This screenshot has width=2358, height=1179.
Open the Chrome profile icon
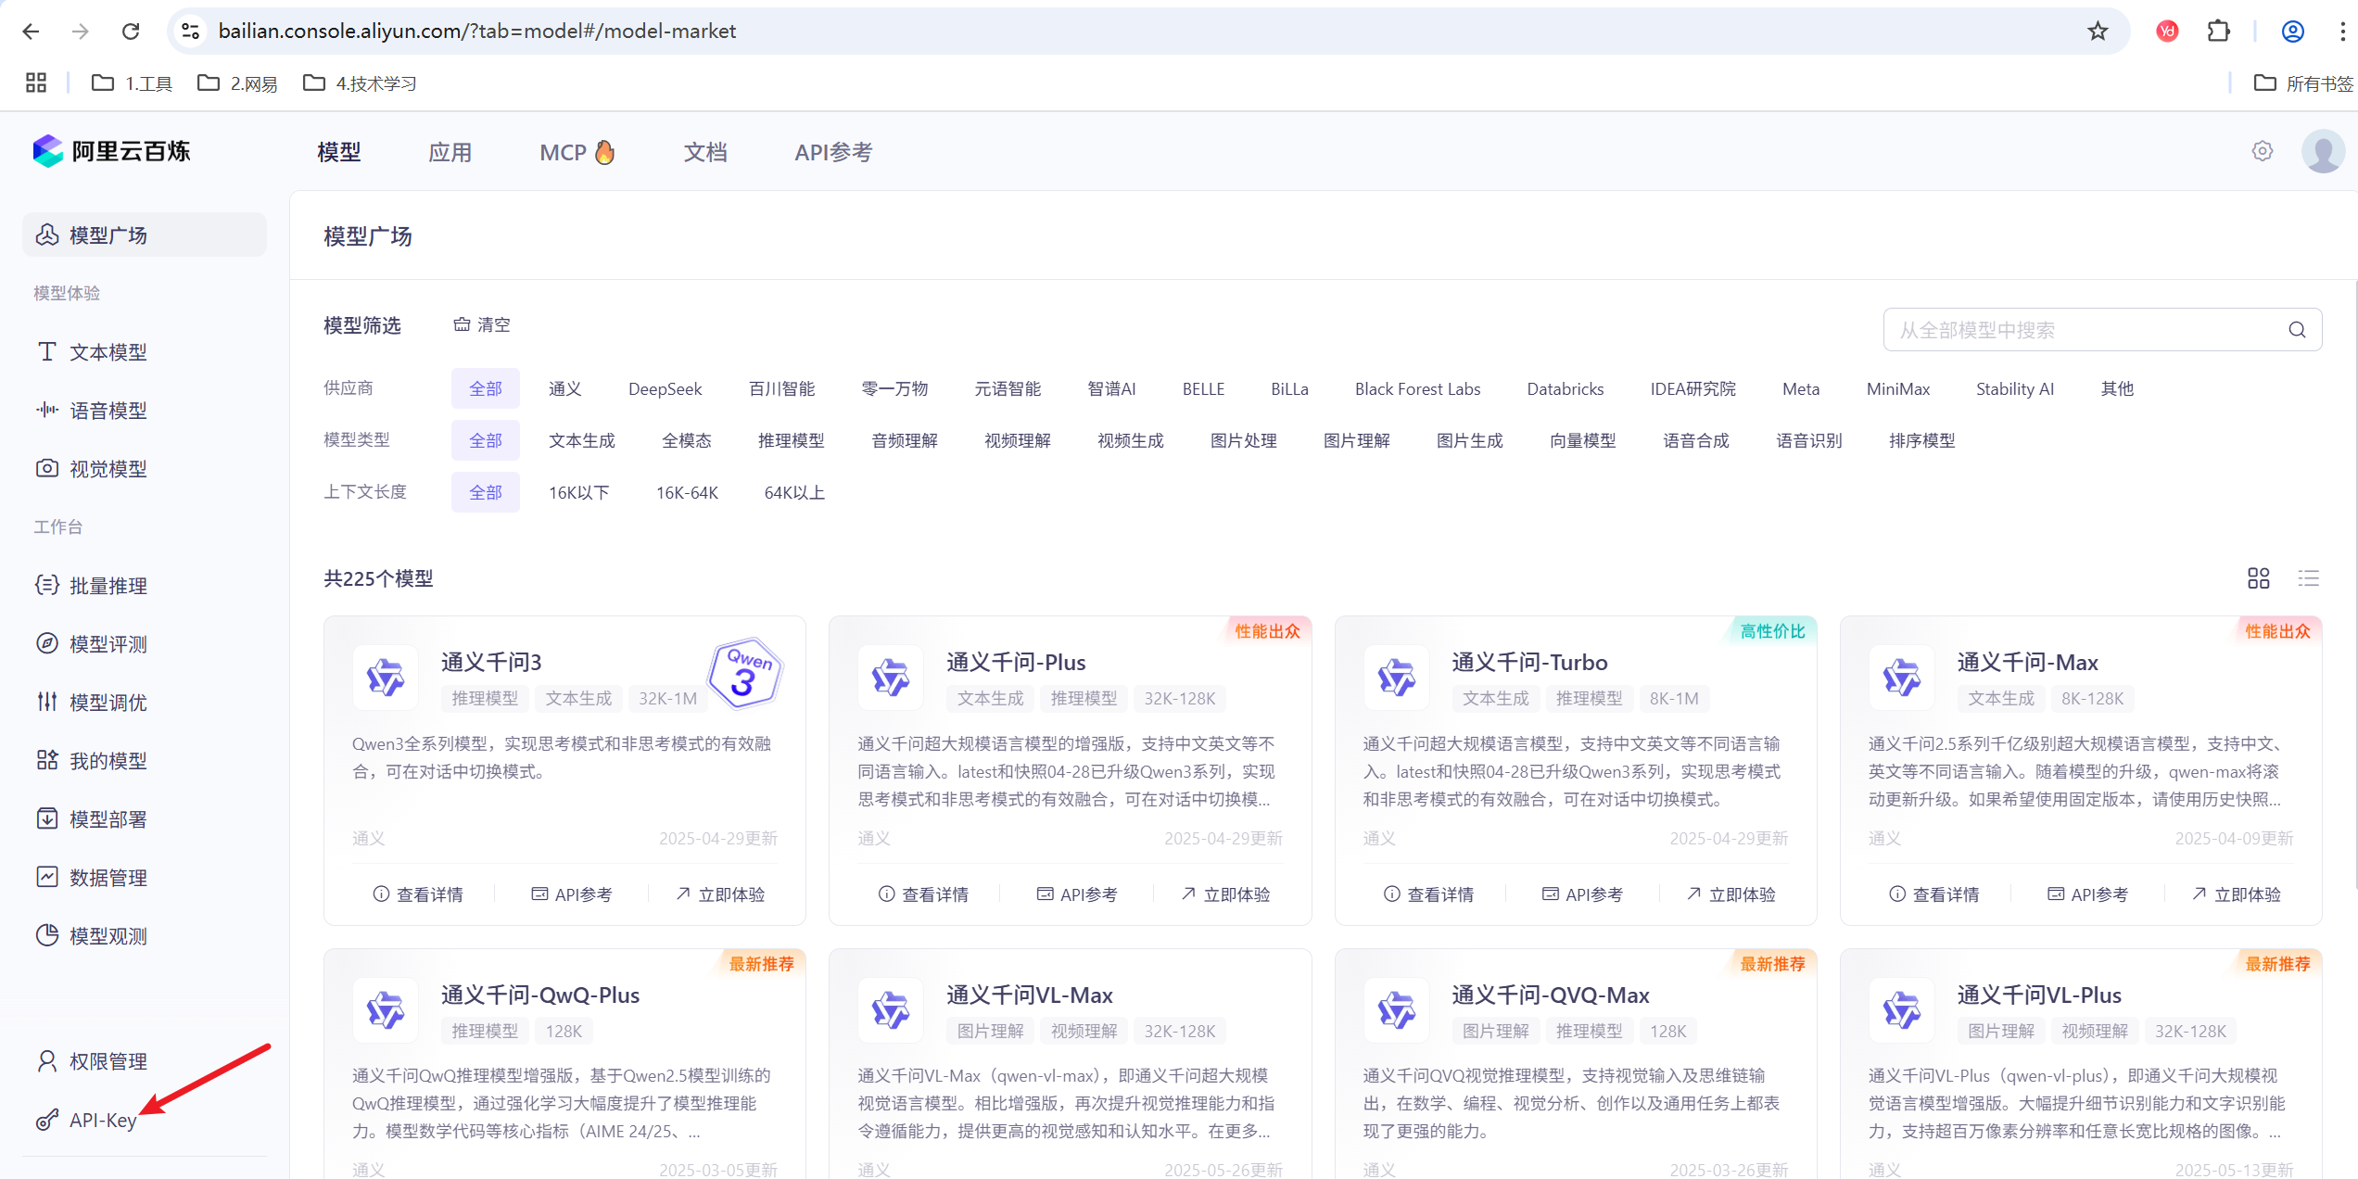point(2292,32)
